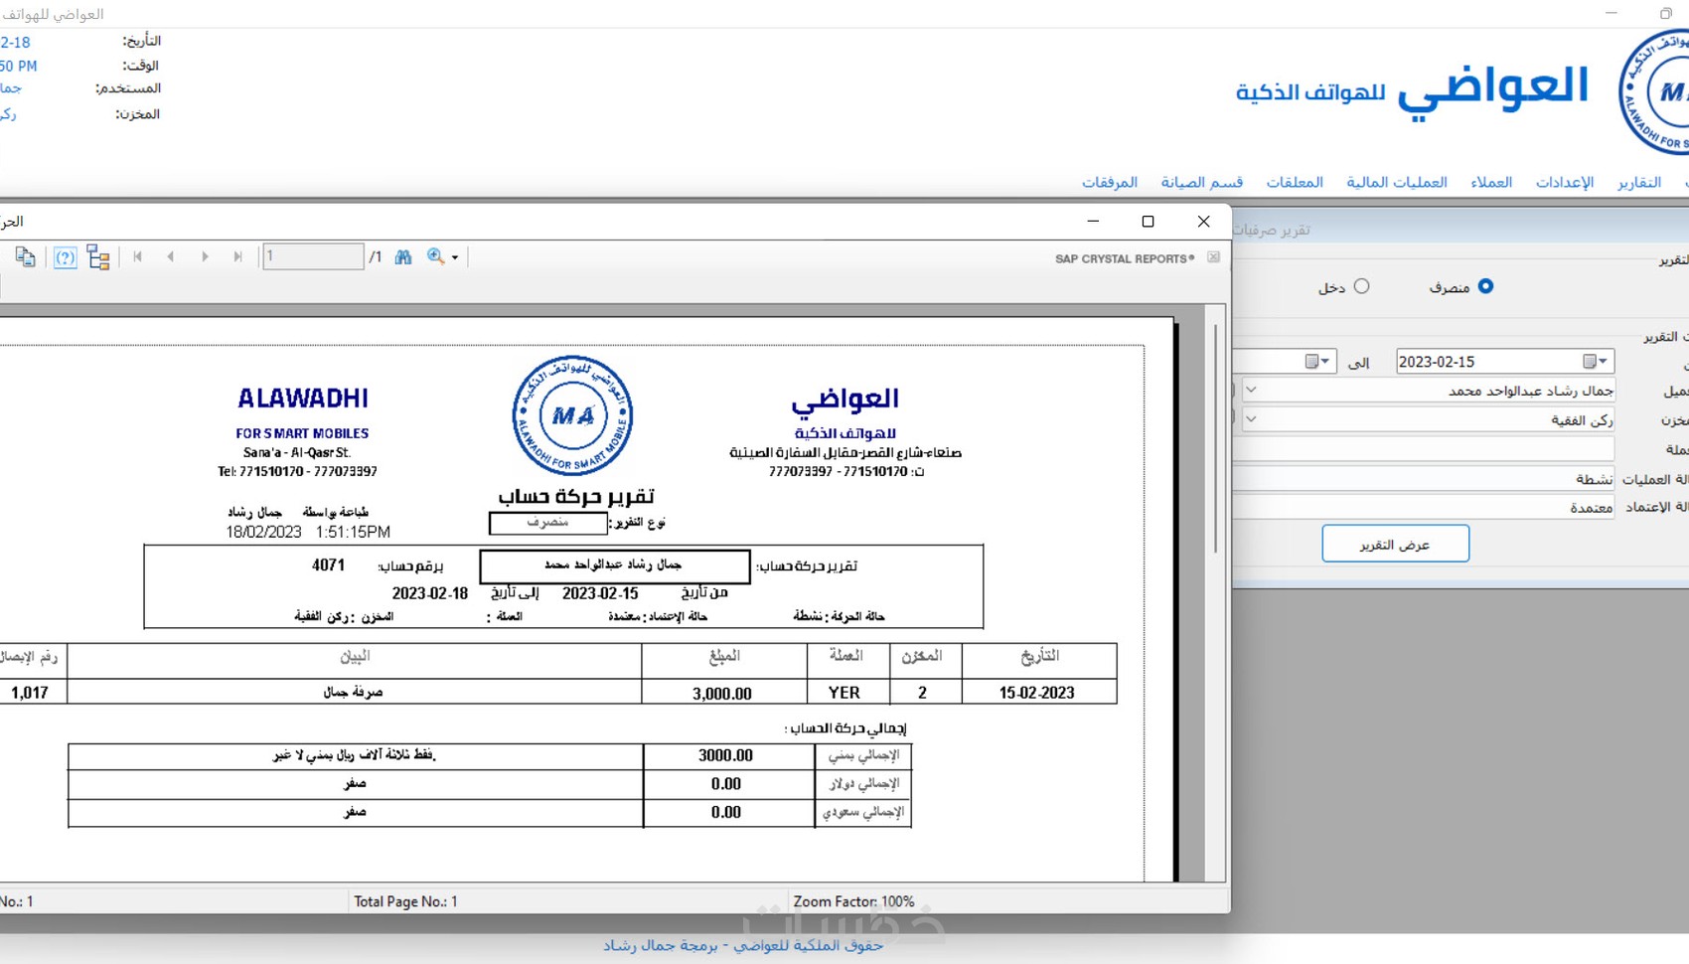The height and width of the screenshot is (964, 1689).
Task: Close the SAP Crystal Reports tab
Action: [x=1213, y=257]
